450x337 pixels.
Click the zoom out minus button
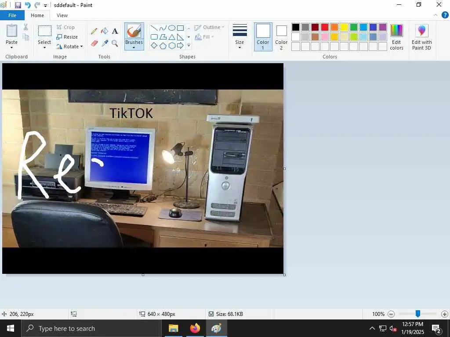click(391, 314)
